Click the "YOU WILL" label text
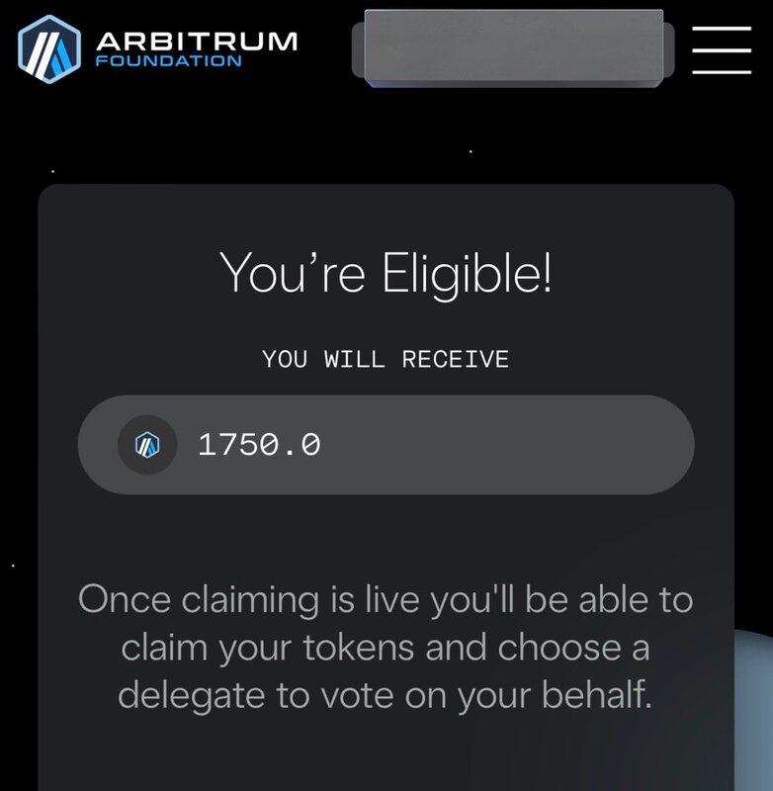 (324, 359)
